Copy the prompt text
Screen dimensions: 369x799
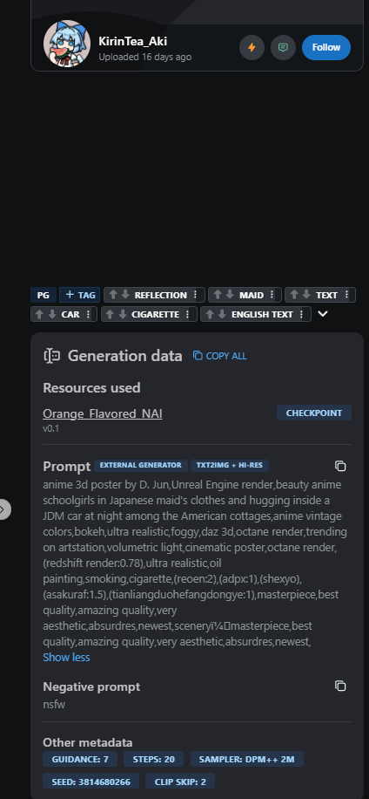pos(340,466)
